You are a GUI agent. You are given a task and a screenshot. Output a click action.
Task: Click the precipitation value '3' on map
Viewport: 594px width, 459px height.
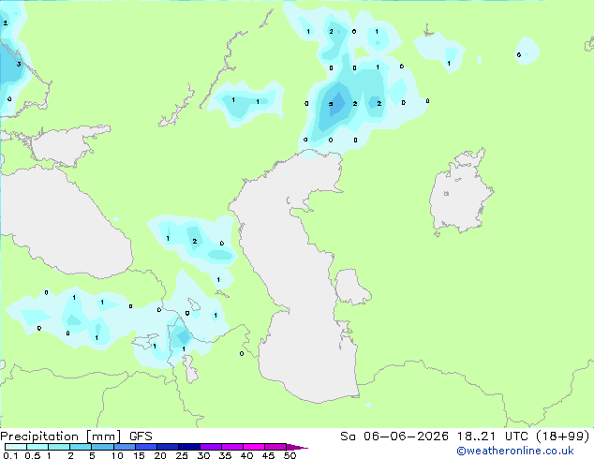point(19,64)
